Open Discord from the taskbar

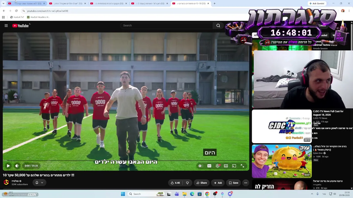coord(230,194)
